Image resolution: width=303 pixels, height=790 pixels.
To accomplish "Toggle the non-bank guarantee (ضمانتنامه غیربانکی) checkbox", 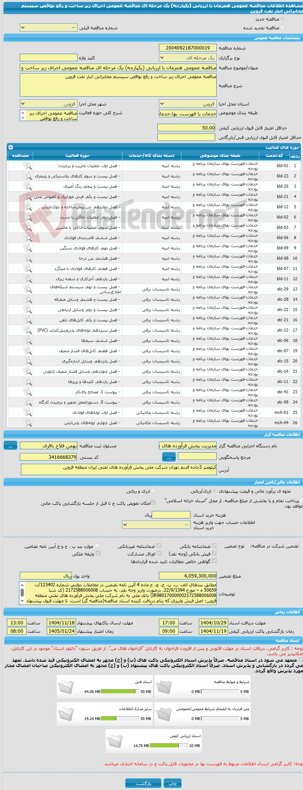I will (x=159, y=546).
